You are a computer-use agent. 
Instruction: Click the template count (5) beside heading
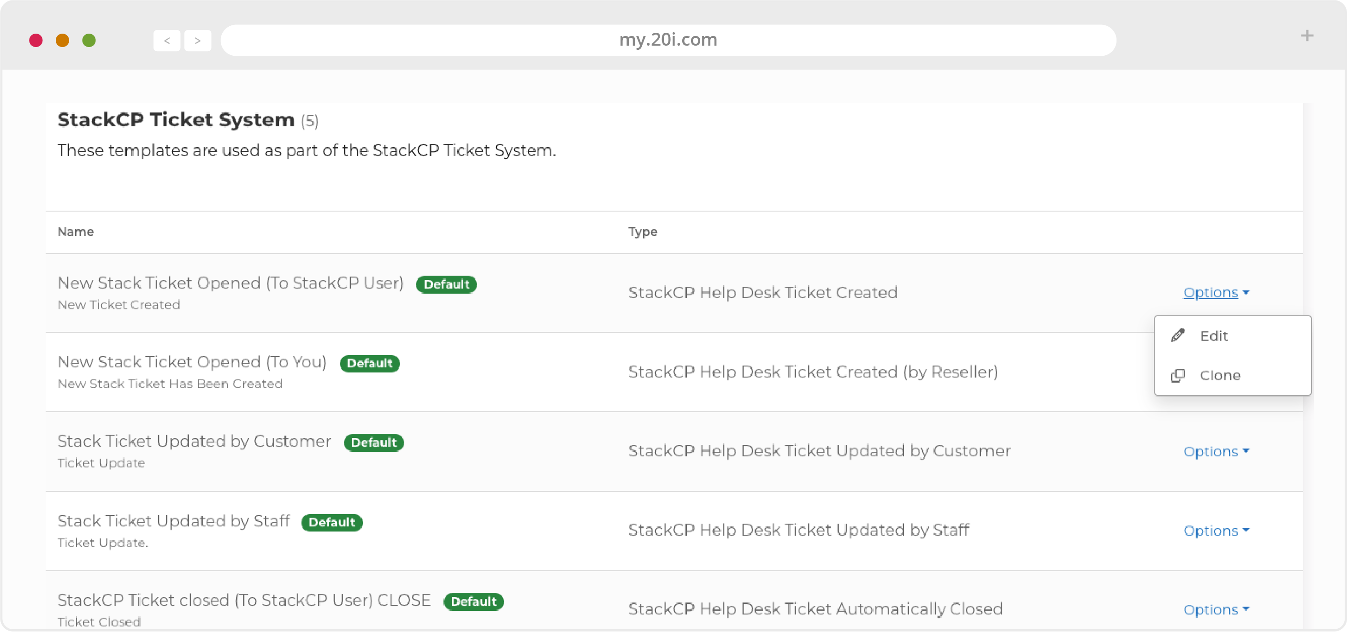coord(310,121)
